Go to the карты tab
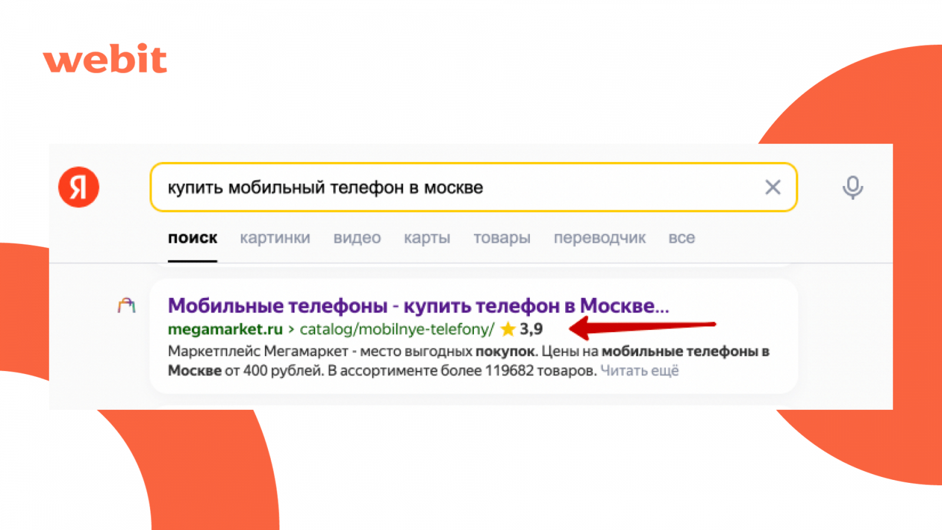This screenshot has height=530, width=942. (x=427, y=238)
